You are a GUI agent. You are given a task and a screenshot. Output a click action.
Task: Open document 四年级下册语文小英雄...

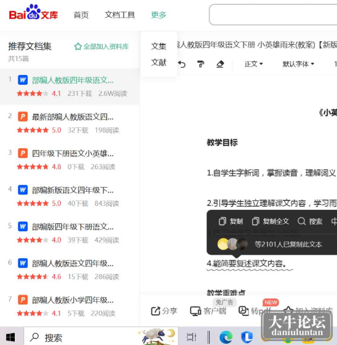click(x=73, y=153)
